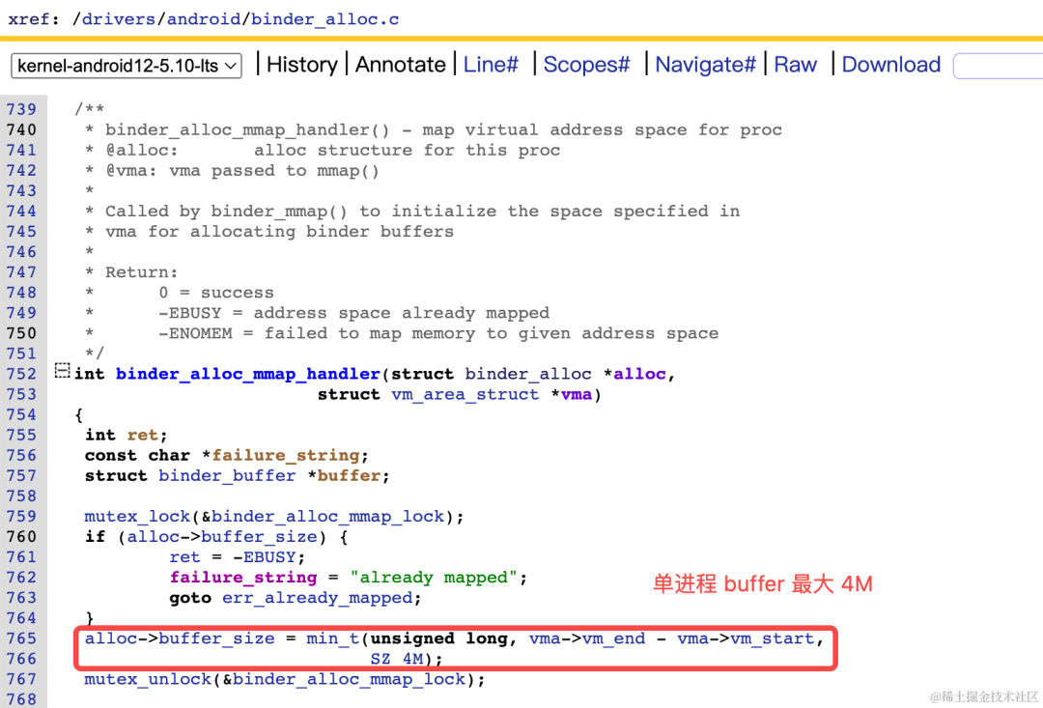1043x708 pixels.
Task: Click buffer_size on line 760
Action: [x=259, y=537]
